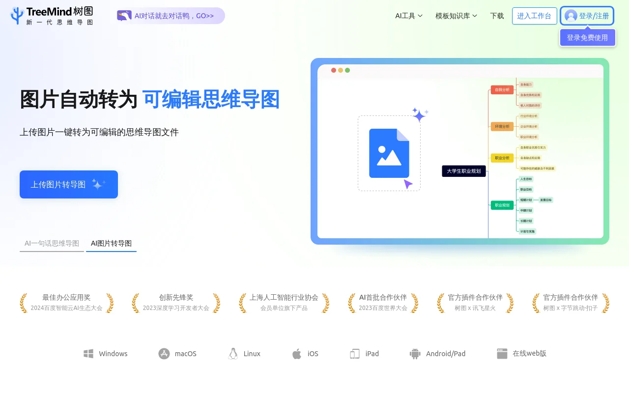This screenshot has height=393, width=629.
Task: Switch to the AI一句话思维导图 tab
Action: [x=51, y=243]
